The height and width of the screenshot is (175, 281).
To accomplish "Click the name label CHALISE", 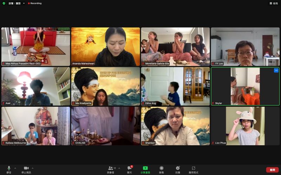I will [80, 143].
